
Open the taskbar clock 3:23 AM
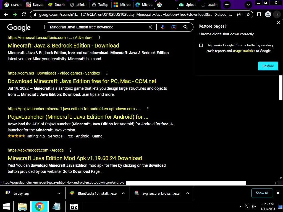(x=268, y=206)
